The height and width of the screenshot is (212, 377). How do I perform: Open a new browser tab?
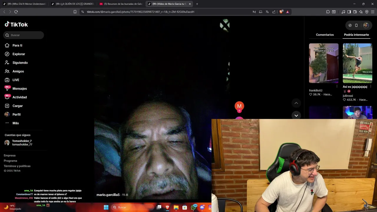click(x=197, y=4)
